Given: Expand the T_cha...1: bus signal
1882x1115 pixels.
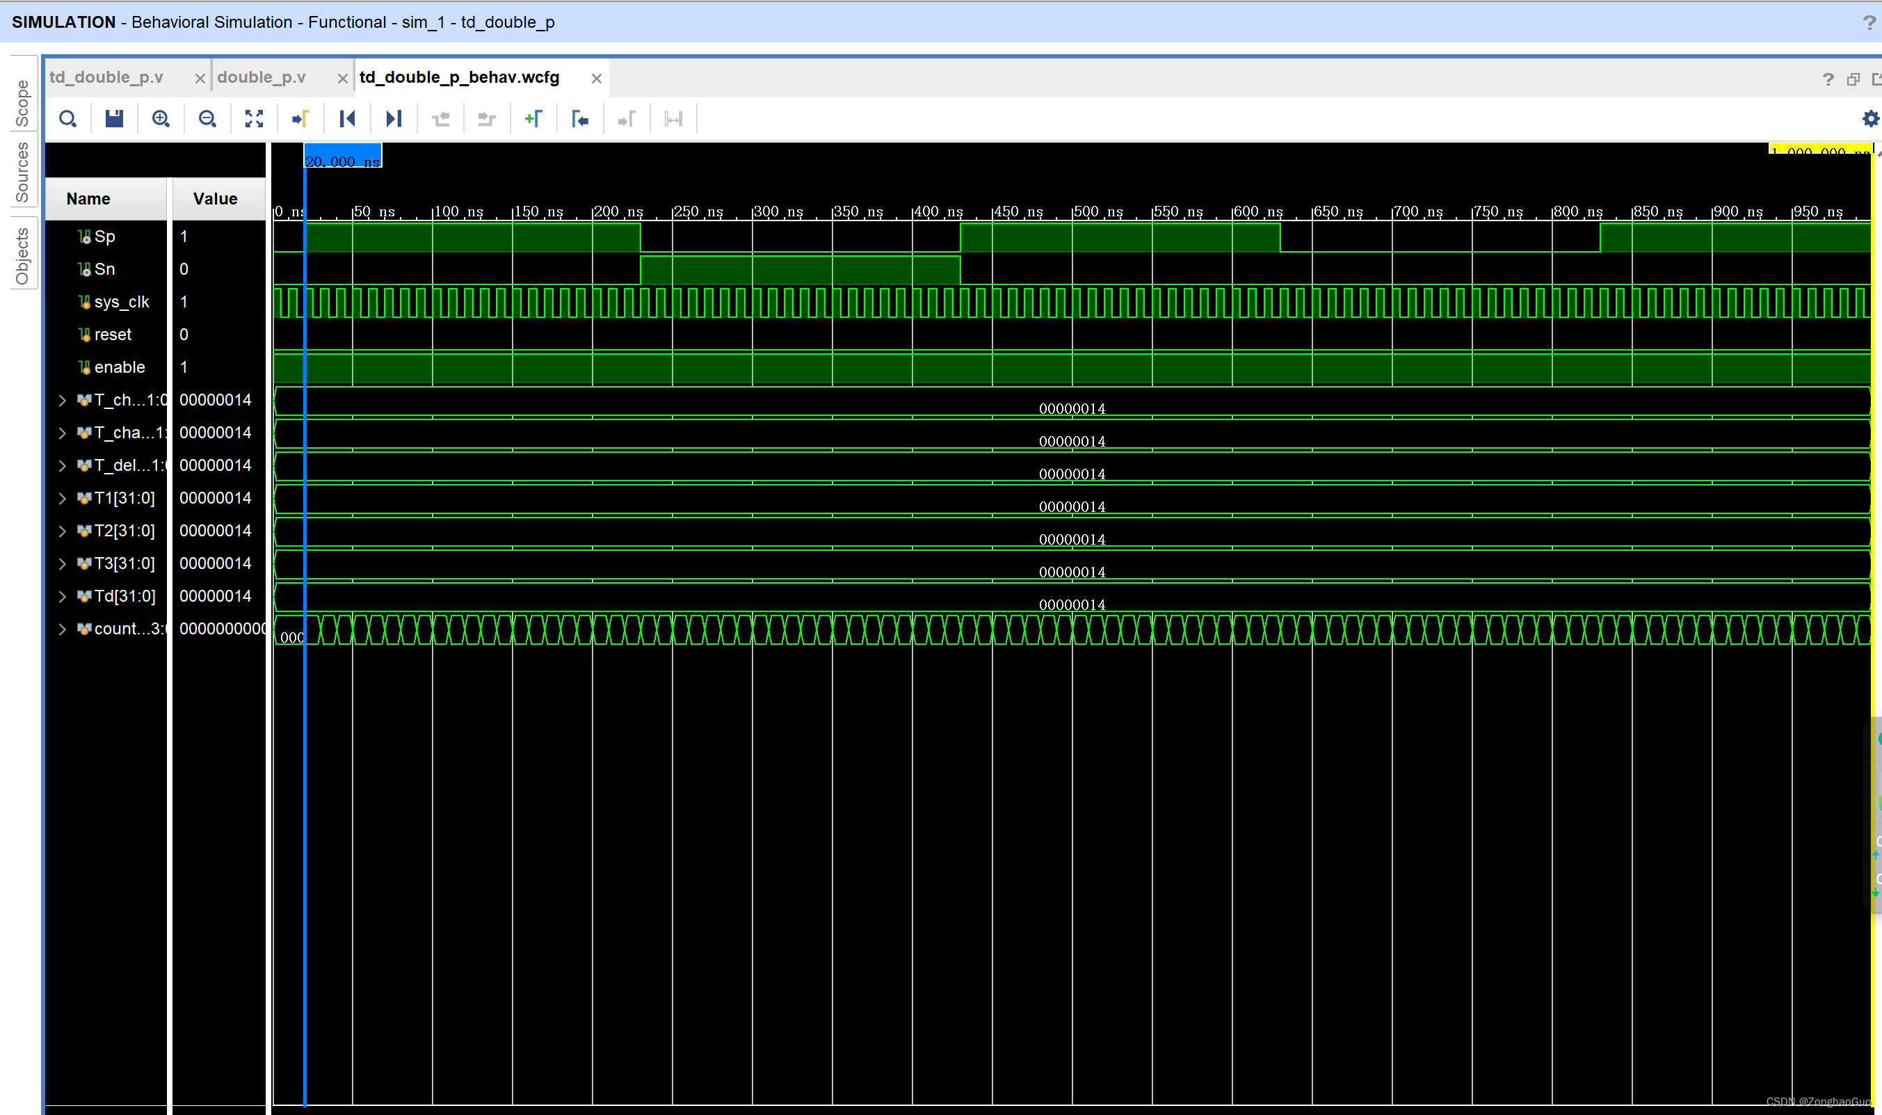Looking at the screenshot, I should coord(63,433).
